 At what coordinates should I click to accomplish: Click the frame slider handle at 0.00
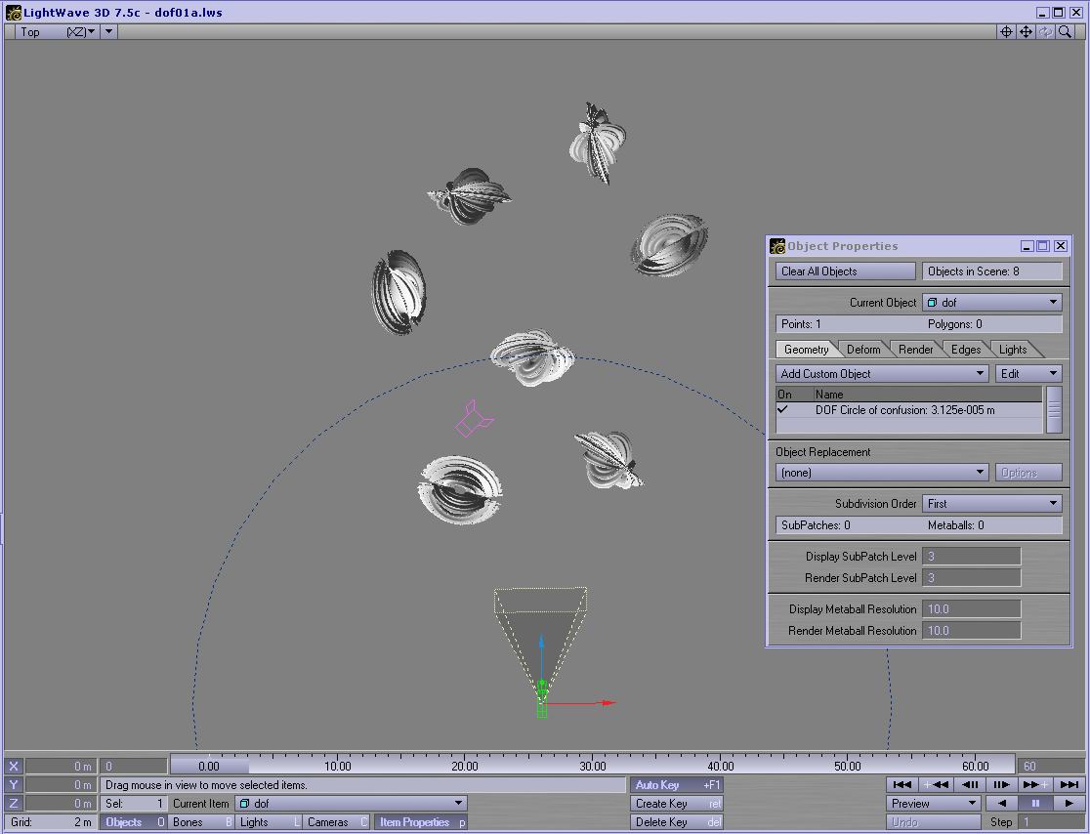(209, 766)
